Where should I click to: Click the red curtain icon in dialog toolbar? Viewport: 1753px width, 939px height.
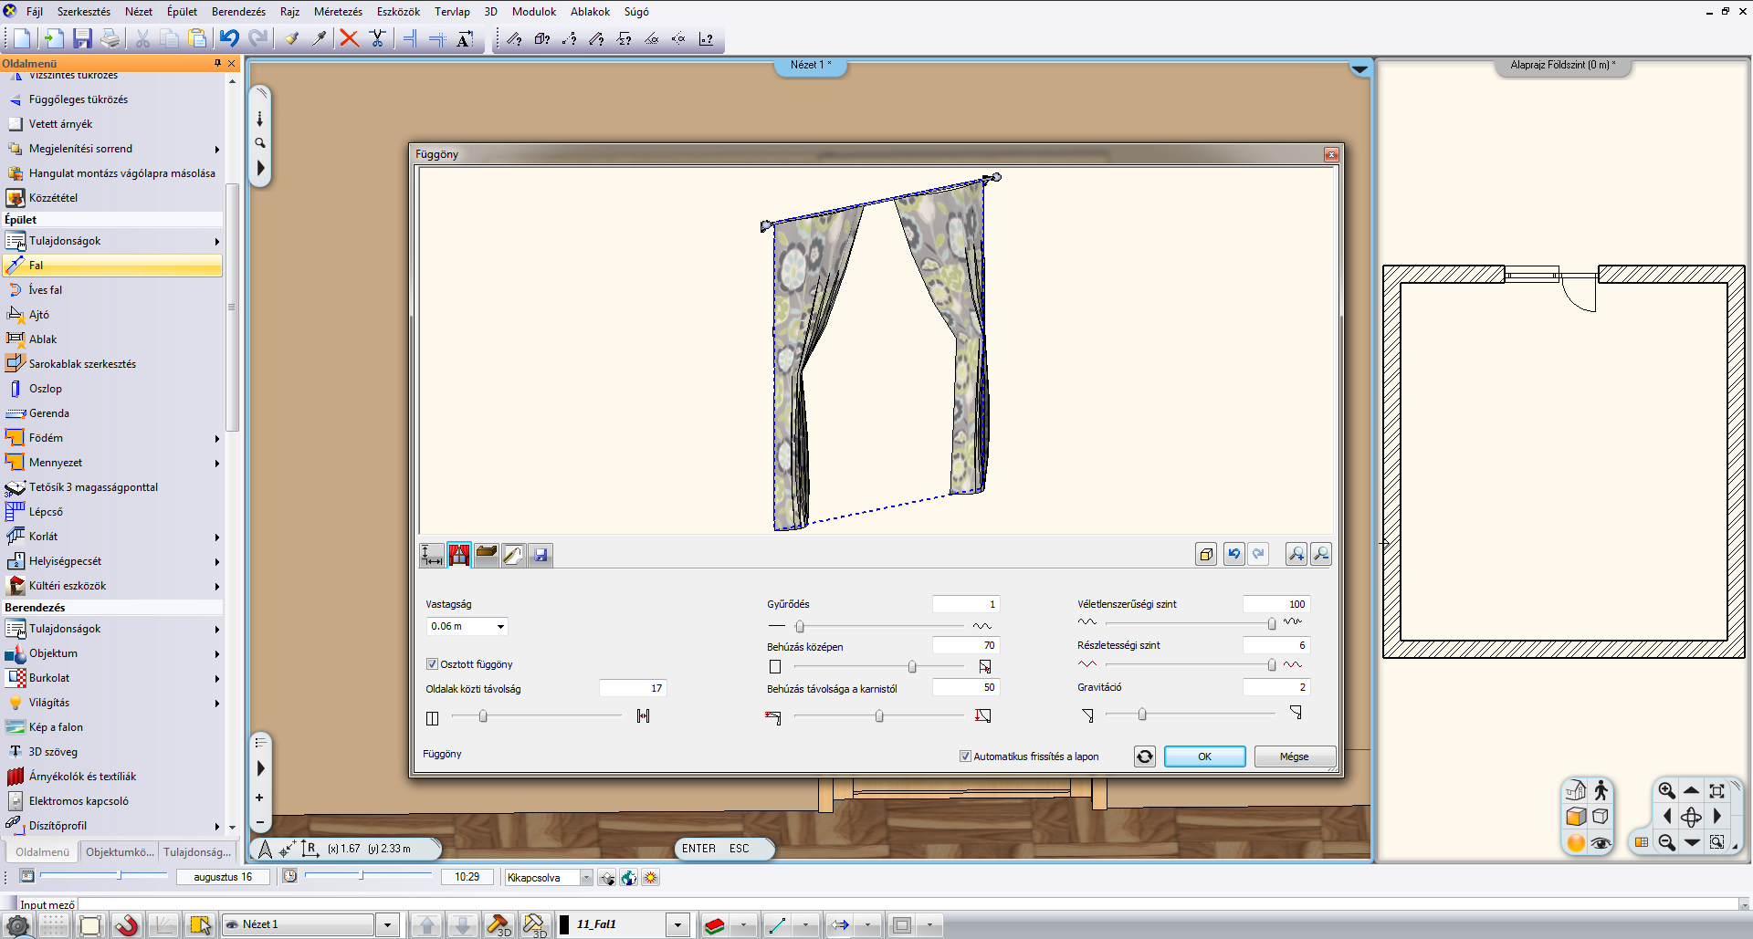459,555
